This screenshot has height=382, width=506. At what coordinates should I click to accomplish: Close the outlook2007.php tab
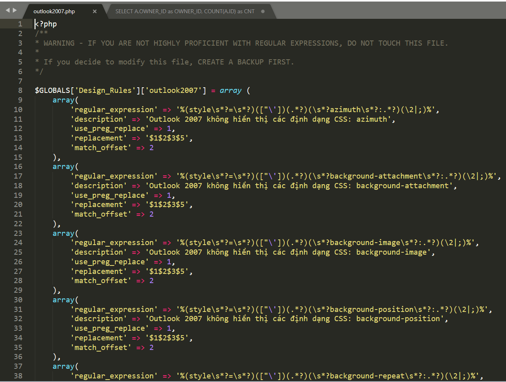click(94, 11)
